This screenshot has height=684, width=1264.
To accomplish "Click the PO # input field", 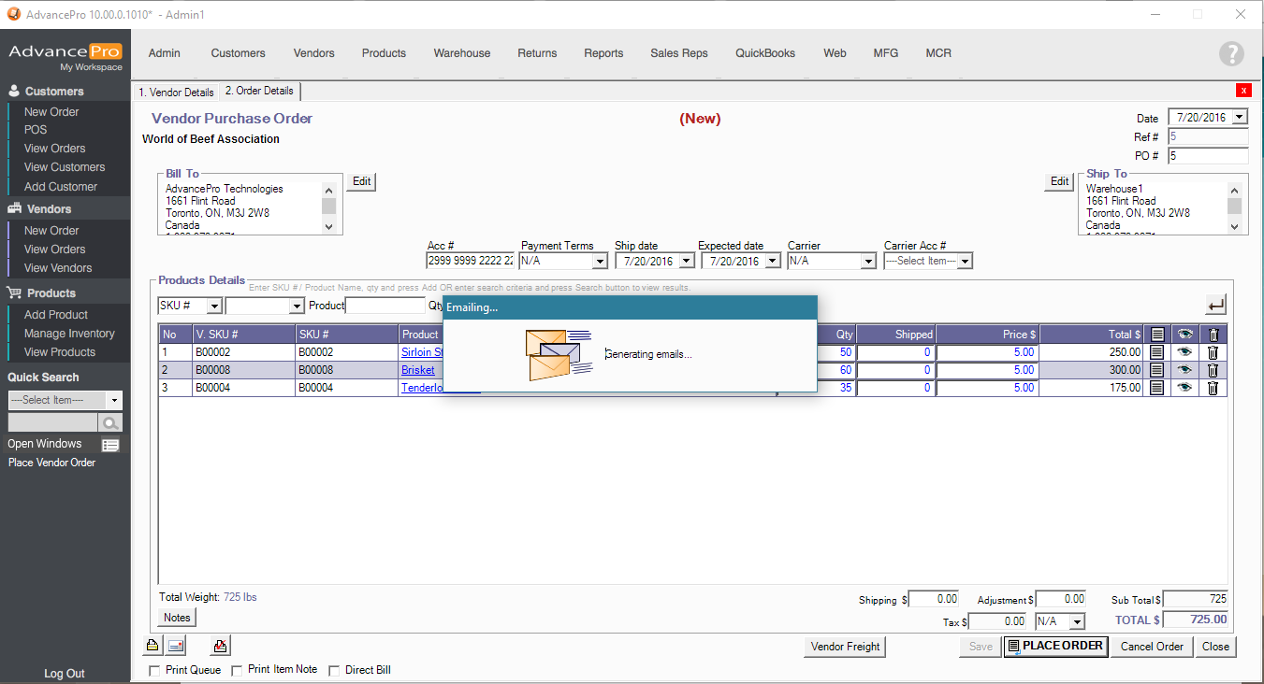I will pyautogui.click(x=1207, y=156).
